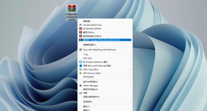Choose 由 Shadow Defender 储存

tap(105, 62)
